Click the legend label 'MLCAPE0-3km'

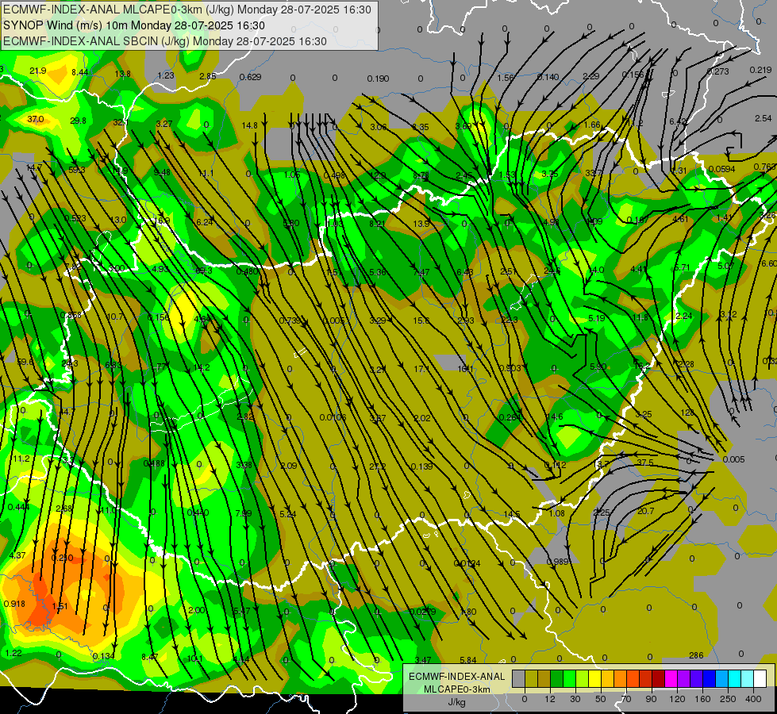point(456,689)
